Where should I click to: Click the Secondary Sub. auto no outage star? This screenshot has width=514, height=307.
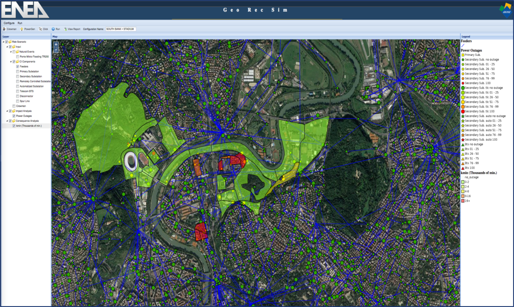tap(463, 116)
